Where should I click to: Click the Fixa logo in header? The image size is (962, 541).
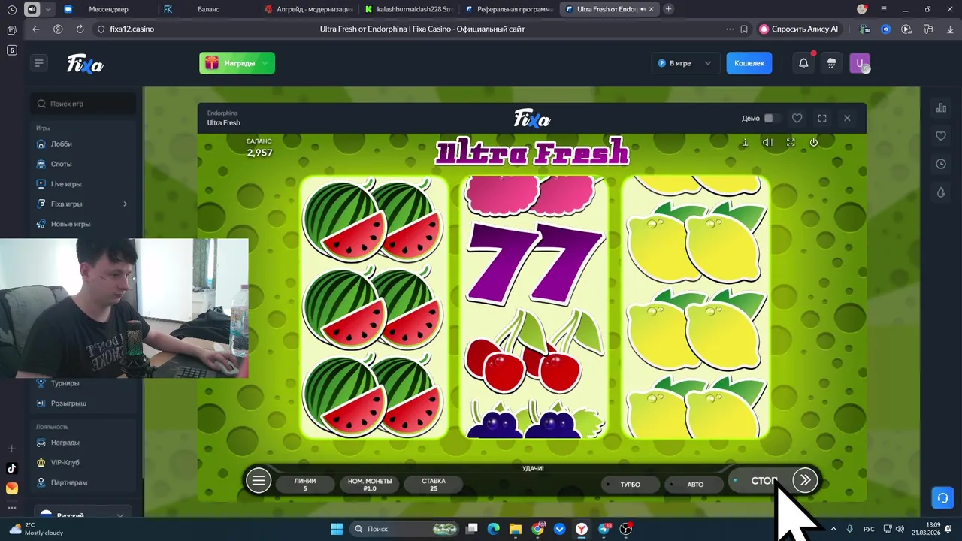coord(85,64)
